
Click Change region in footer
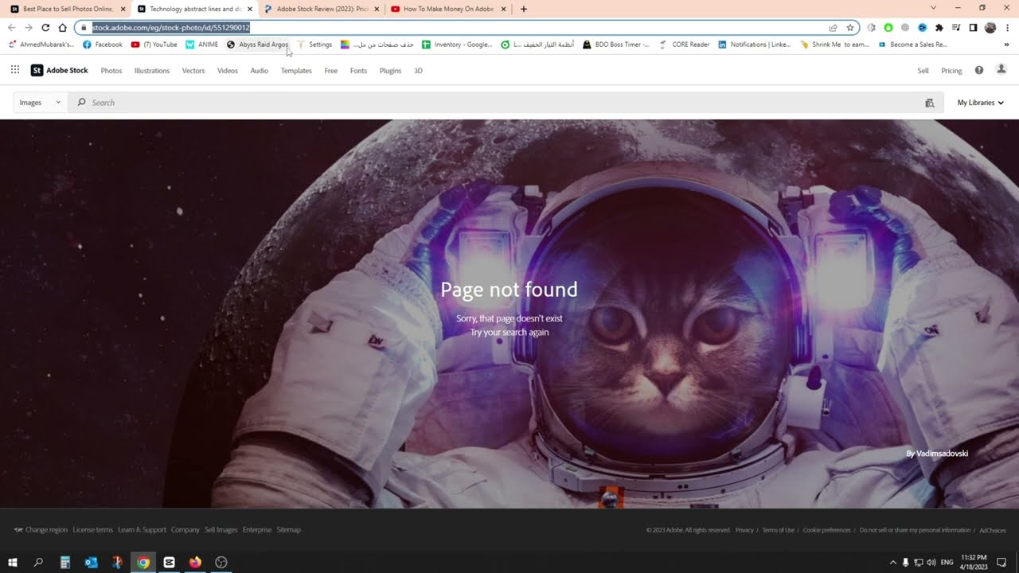click(41, 530)
